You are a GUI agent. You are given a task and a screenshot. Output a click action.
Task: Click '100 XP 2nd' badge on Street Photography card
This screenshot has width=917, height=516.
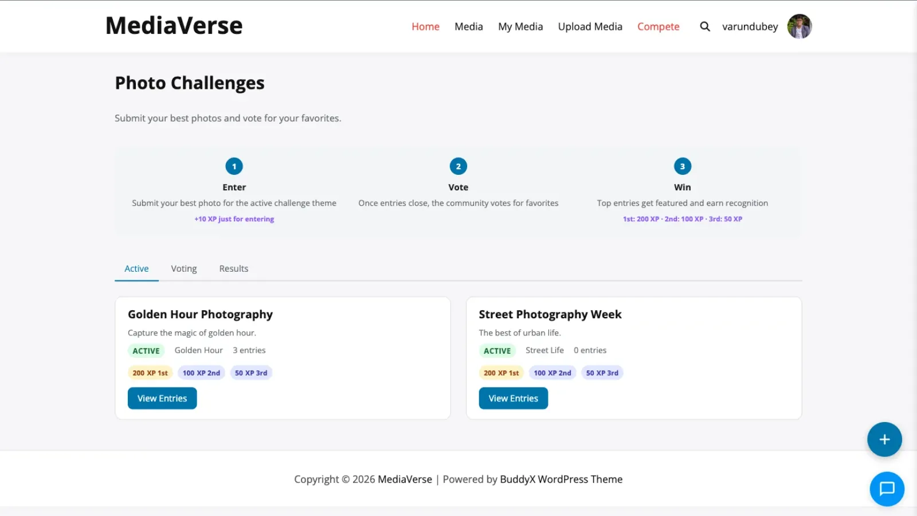[x=552, y=373]
